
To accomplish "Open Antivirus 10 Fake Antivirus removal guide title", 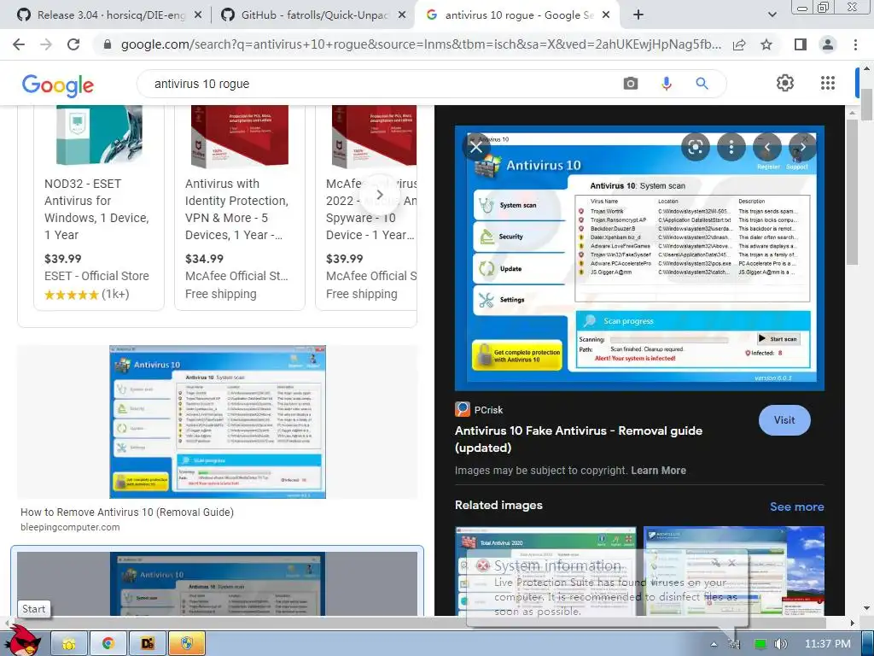I will [579, 439].
